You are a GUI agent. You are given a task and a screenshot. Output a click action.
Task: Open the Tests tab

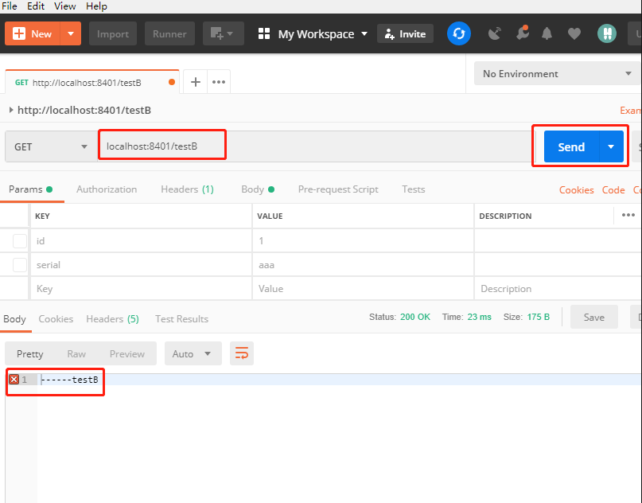coord(413,189)
